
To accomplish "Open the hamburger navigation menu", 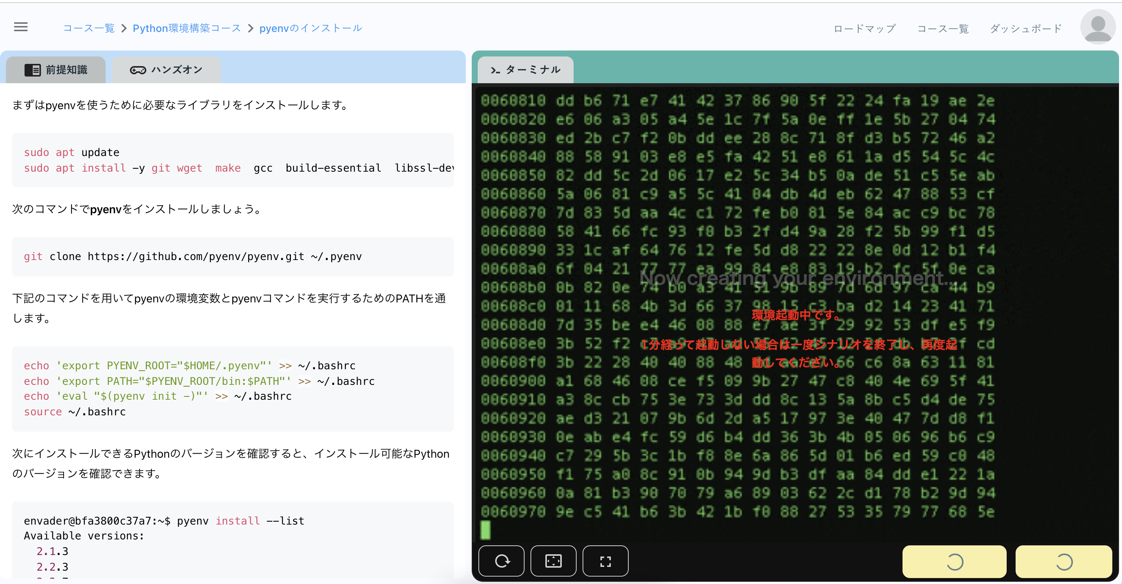I will [x=20, y=27].
